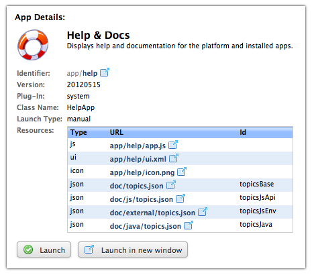Viewport: 312px width, 275px height.
Task: Click external-link icon next to app/help/app.js
Action: [173, 145]
